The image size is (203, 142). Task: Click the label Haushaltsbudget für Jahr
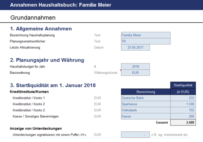pos(27,66)
